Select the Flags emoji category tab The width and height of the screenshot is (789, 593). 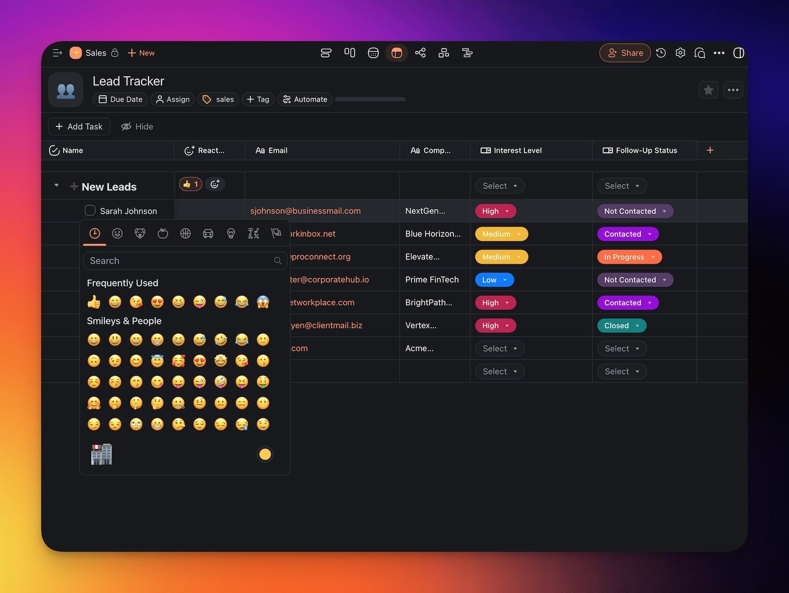(x=276, y=233)
